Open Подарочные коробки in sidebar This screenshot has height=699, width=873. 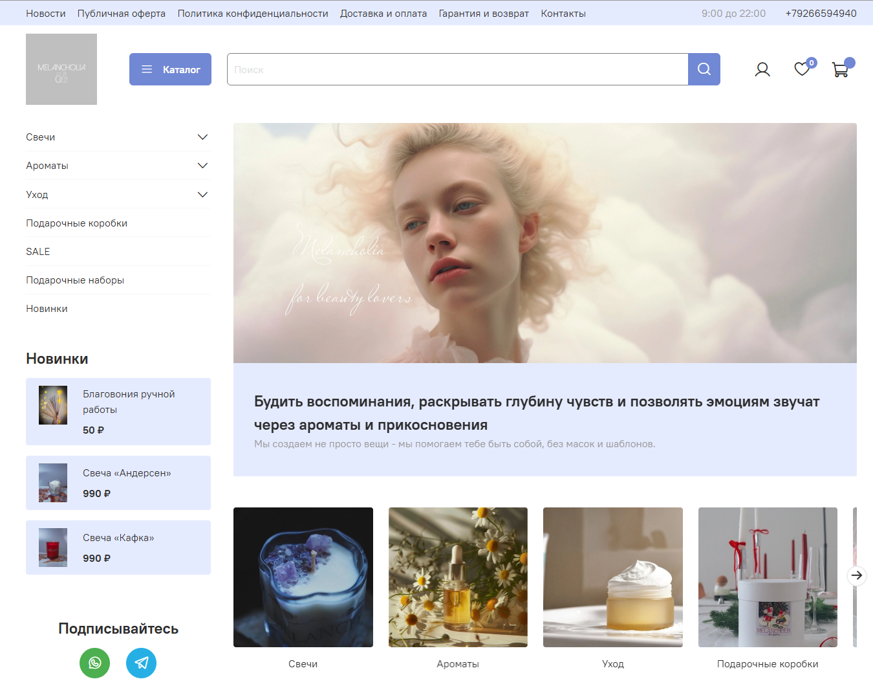click(x=77, y=223)
